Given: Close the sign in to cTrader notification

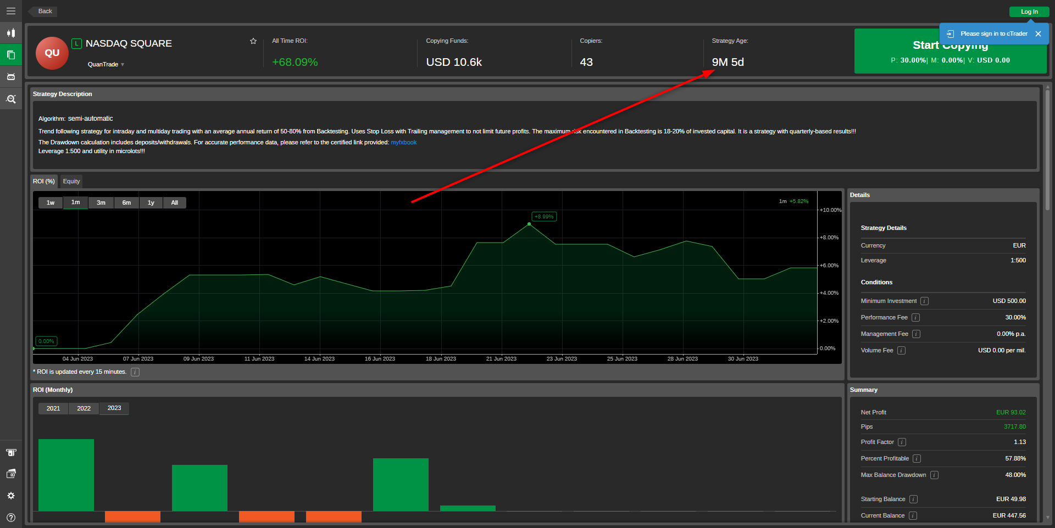Looking at the screenshot, I should [x=1038, y=34].
